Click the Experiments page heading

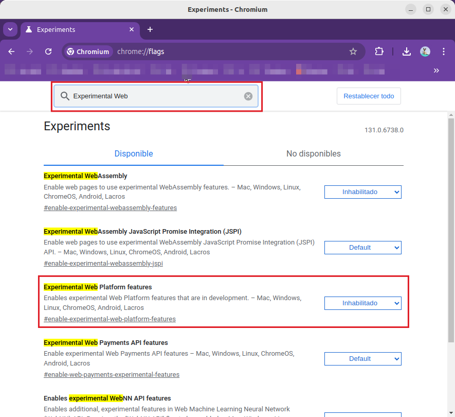pos(77,127)
